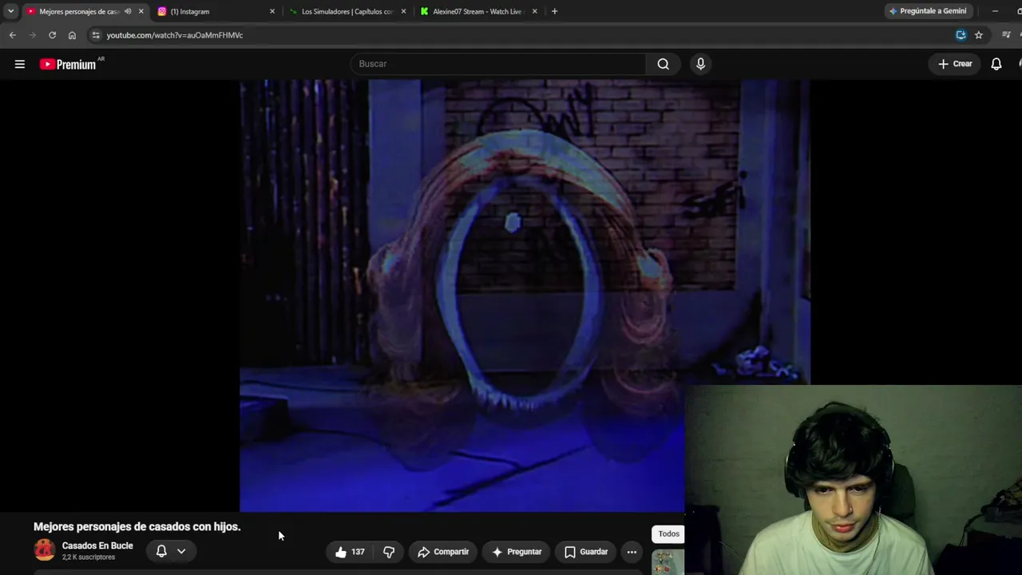1022x575 pixels.
Task: Mute the audio-playing YouTube tab
Action: point(128,11)
